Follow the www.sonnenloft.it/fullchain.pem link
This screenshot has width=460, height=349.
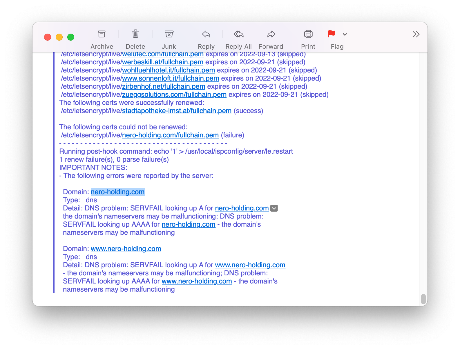click(171, 78)
